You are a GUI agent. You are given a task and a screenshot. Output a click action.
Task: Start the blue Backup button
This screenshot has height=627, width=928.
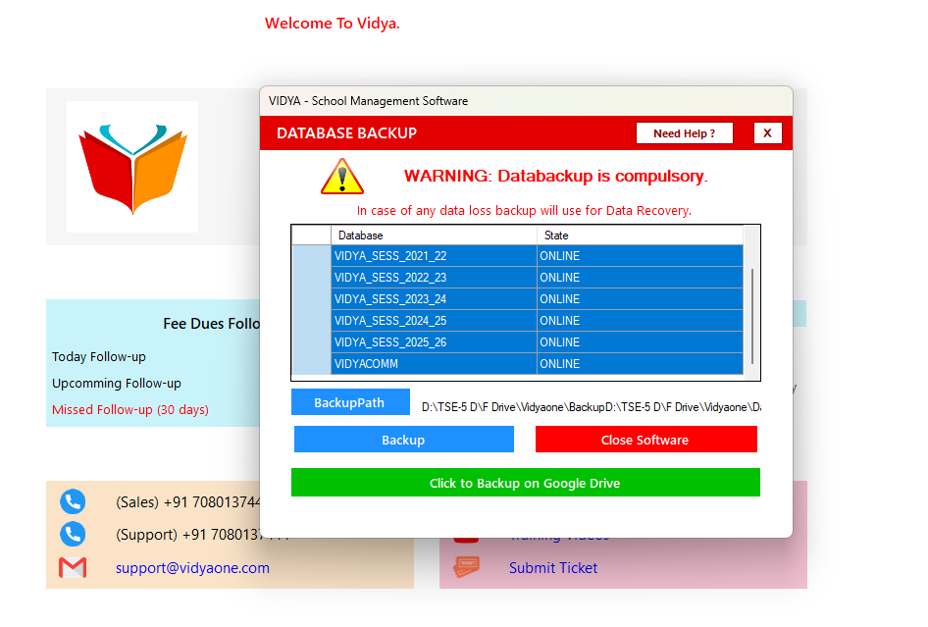[403, 440]
